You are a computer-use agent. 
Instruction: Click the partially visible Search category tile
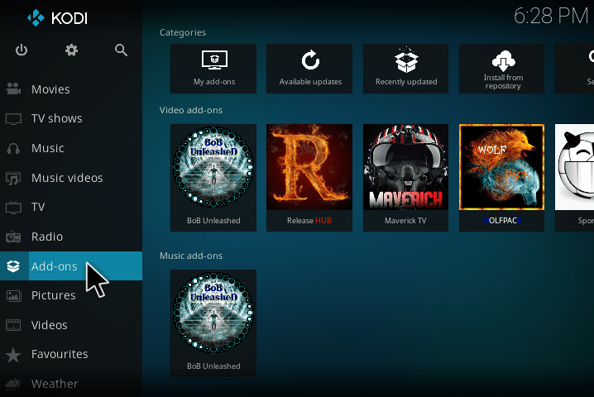[575, 69]
